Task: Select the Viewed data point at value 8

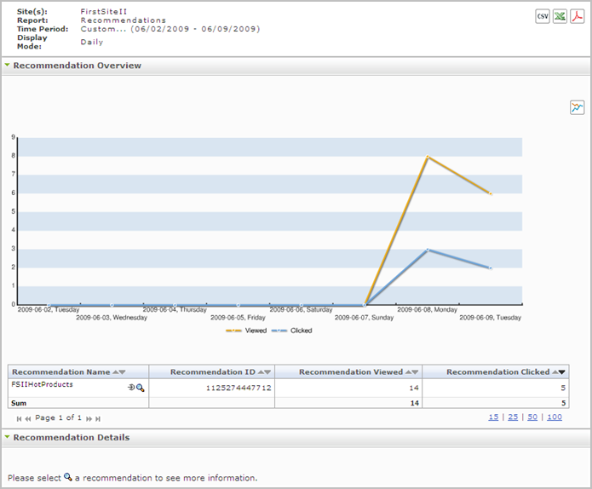Action: (x=428, y=157)
